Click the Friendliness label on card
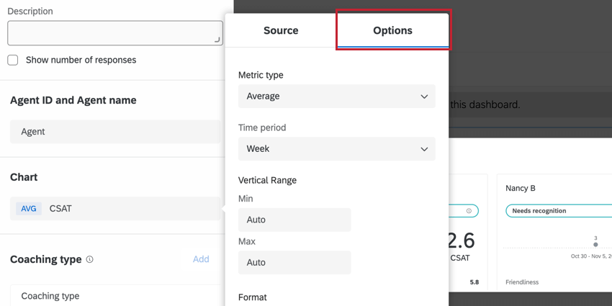The height and width of the screenshot is (306, 612). (x=522, y=282)
